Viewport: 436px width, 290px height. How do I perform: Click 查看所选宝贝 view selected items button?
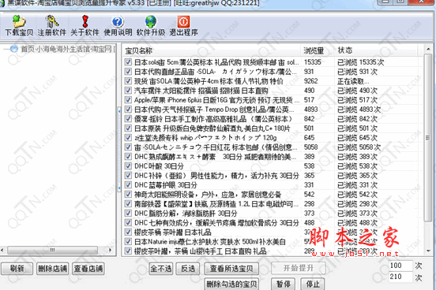click(231, 269)
